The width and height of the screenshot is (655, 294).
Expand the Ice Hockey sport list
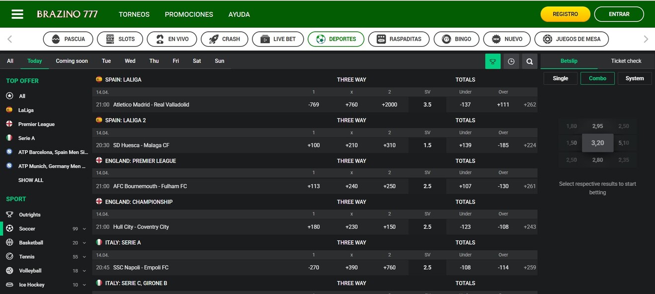(84, 285)
